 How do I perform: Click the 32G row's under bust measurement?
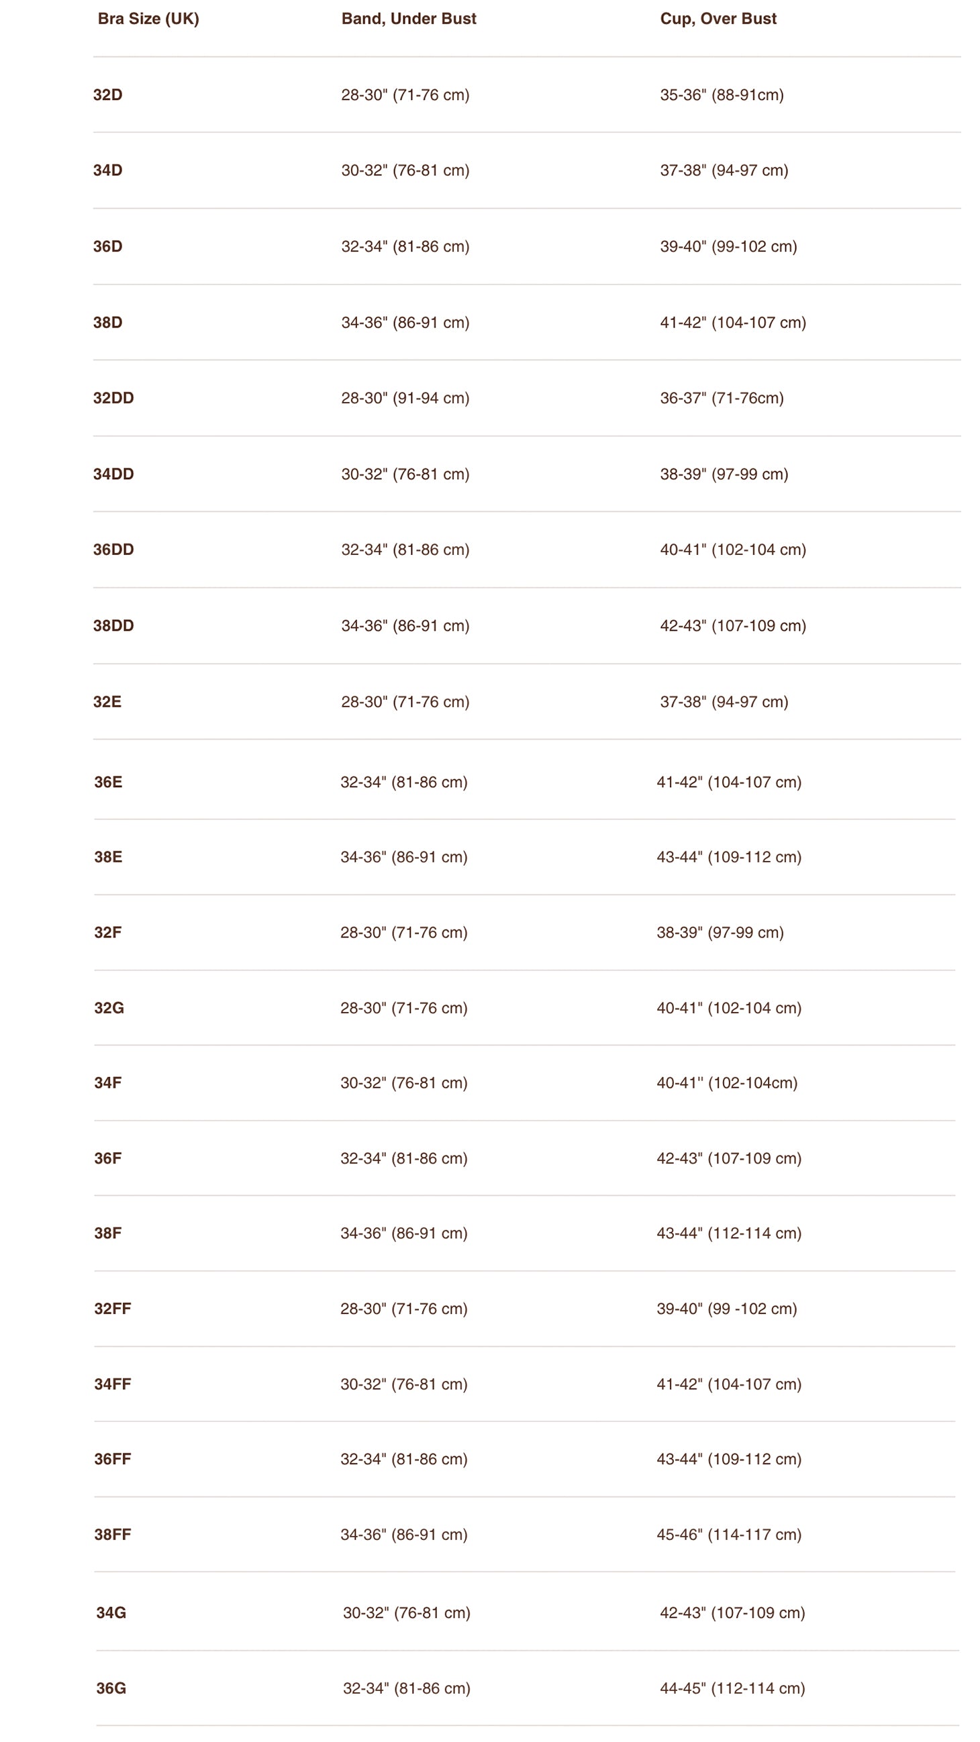(x=403, y=1008)
